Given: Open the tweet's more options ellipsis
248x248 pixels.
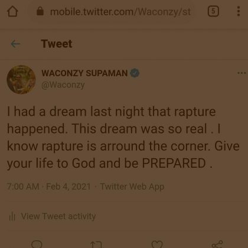Looking at the screenshot, I should click(x=242, y=73).
